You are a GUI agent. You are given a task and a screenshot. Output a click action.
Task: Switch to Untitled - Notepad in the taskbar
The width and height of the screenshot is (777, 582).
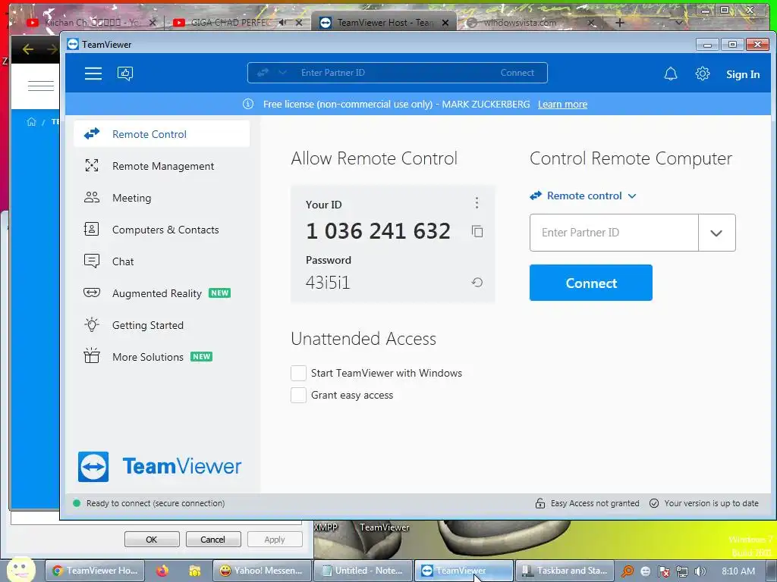point(363,571)
